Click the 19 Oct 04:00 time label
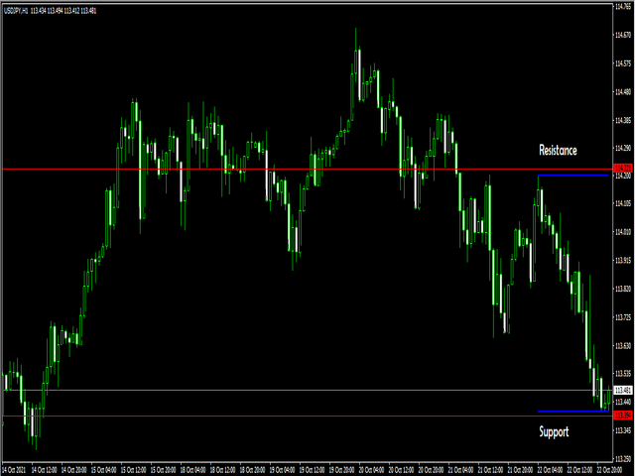Screen dimensions: 635x476 [282, 469]
